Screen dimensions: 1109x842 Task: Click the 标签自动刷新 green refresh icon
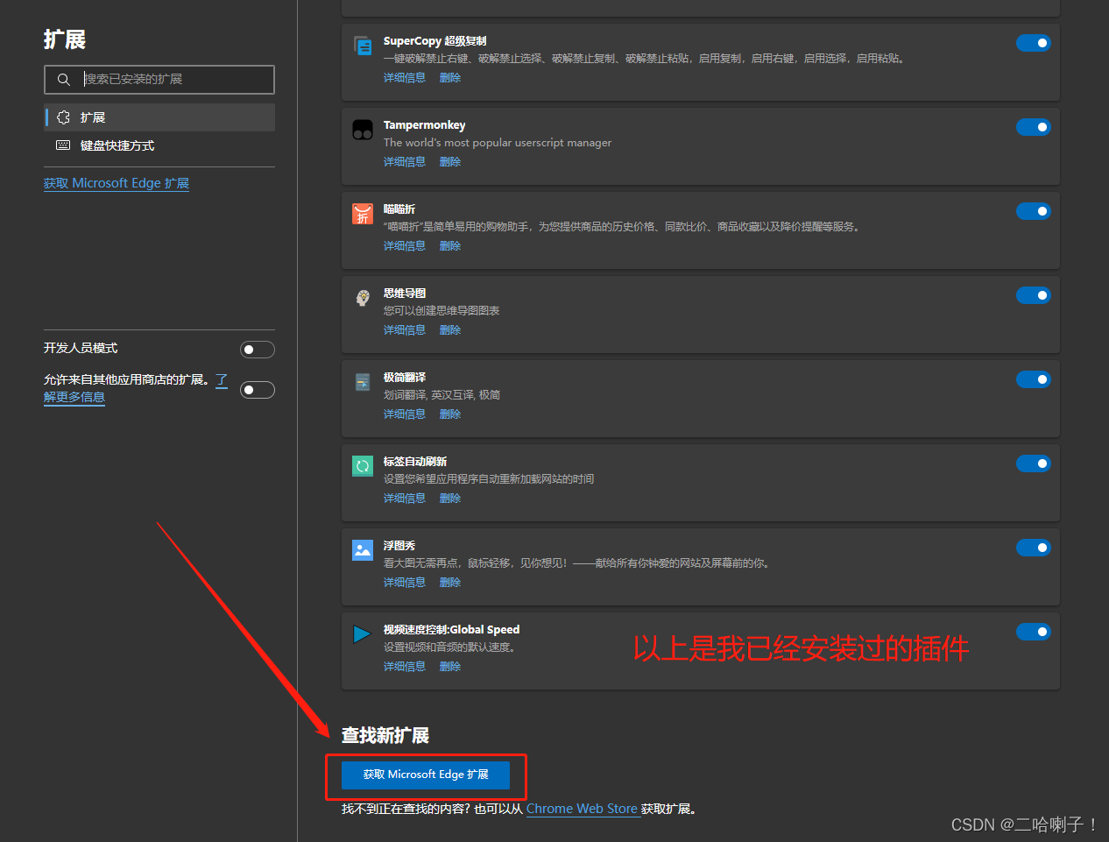pos(363,466)
